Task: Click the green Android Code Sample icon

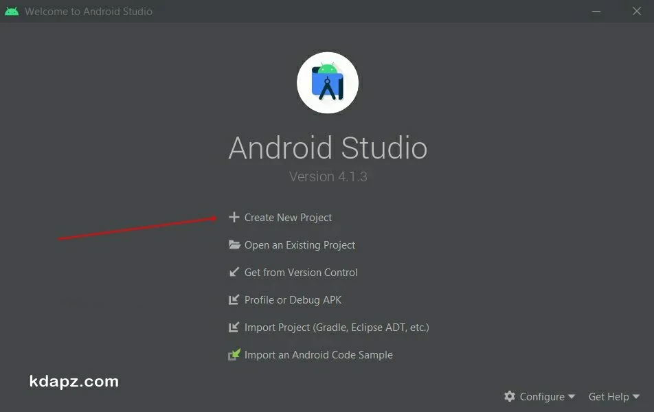Action: click(x=234, y=355)
